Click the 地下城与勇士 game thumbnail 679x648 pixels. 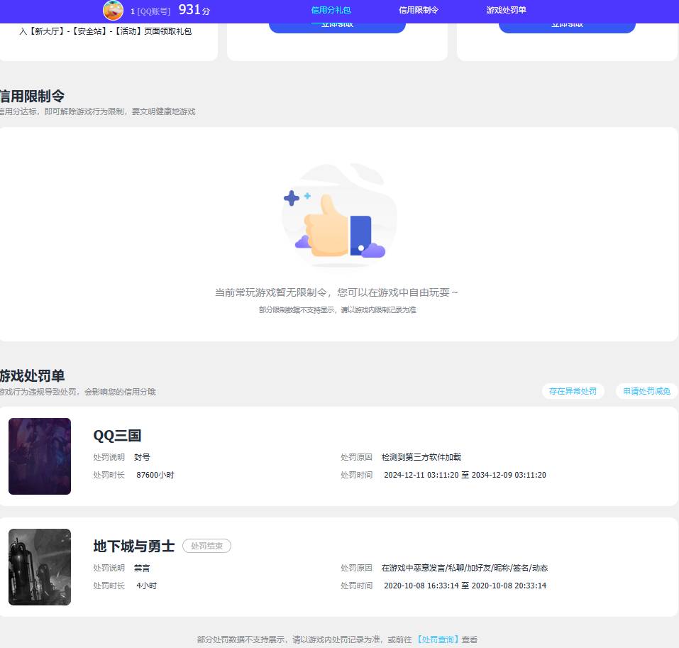coord(39,567)
